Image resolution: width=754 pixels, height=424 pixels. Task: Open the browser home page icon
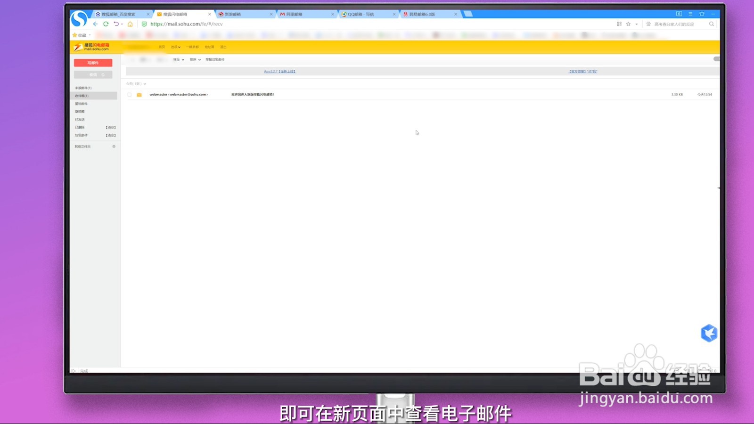[131, 24]
